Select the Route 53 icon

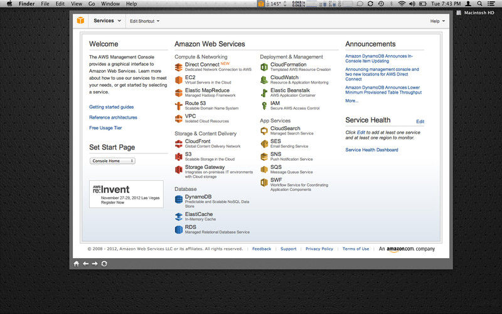point(179,106)
